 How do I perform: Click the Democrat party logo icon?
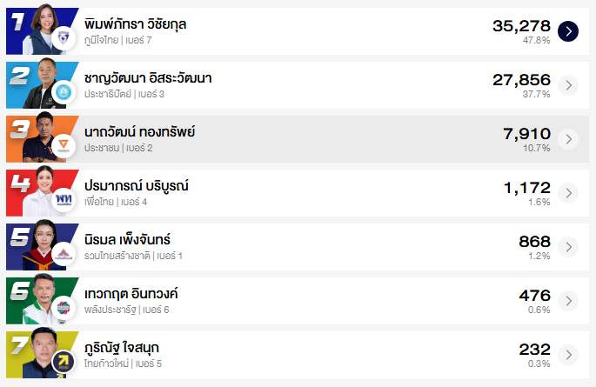[63, 92]
